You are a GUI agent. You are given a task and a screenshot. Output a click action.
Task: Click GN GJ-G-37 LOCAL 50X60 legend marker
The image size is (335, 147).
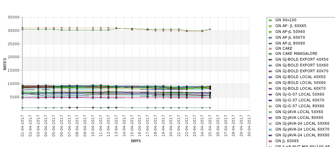click(270, 95)
